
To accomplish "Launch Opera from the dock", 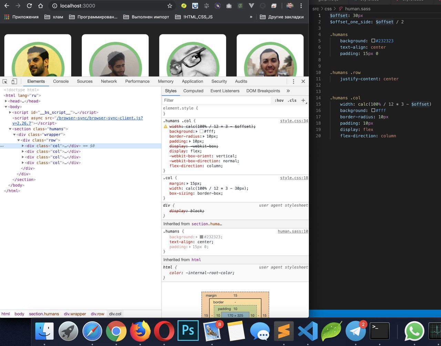I will [x=164, y=331].
